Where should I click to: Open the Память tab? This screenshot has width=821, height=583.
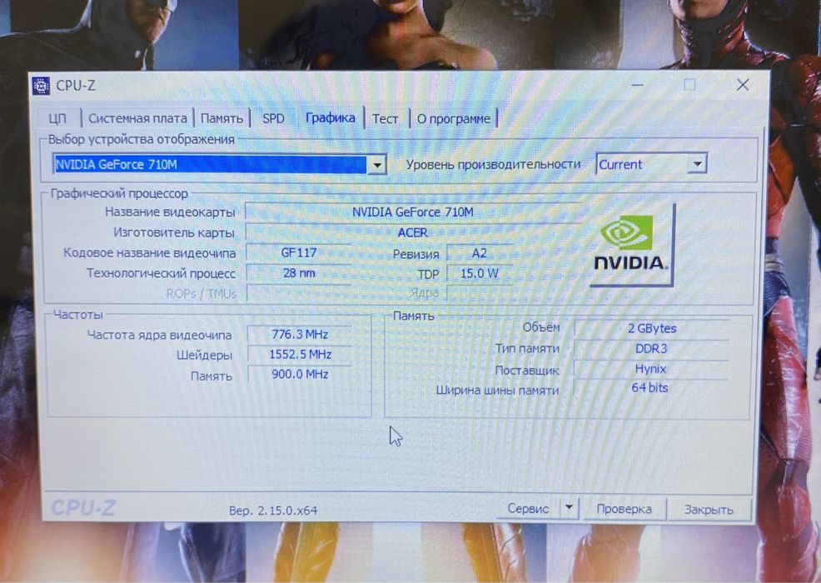tap(222, 118)
